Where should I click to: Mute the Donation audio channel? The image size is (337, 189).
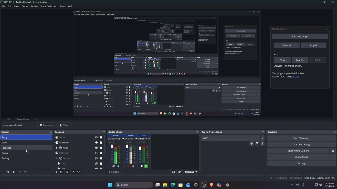coord(142,166)
